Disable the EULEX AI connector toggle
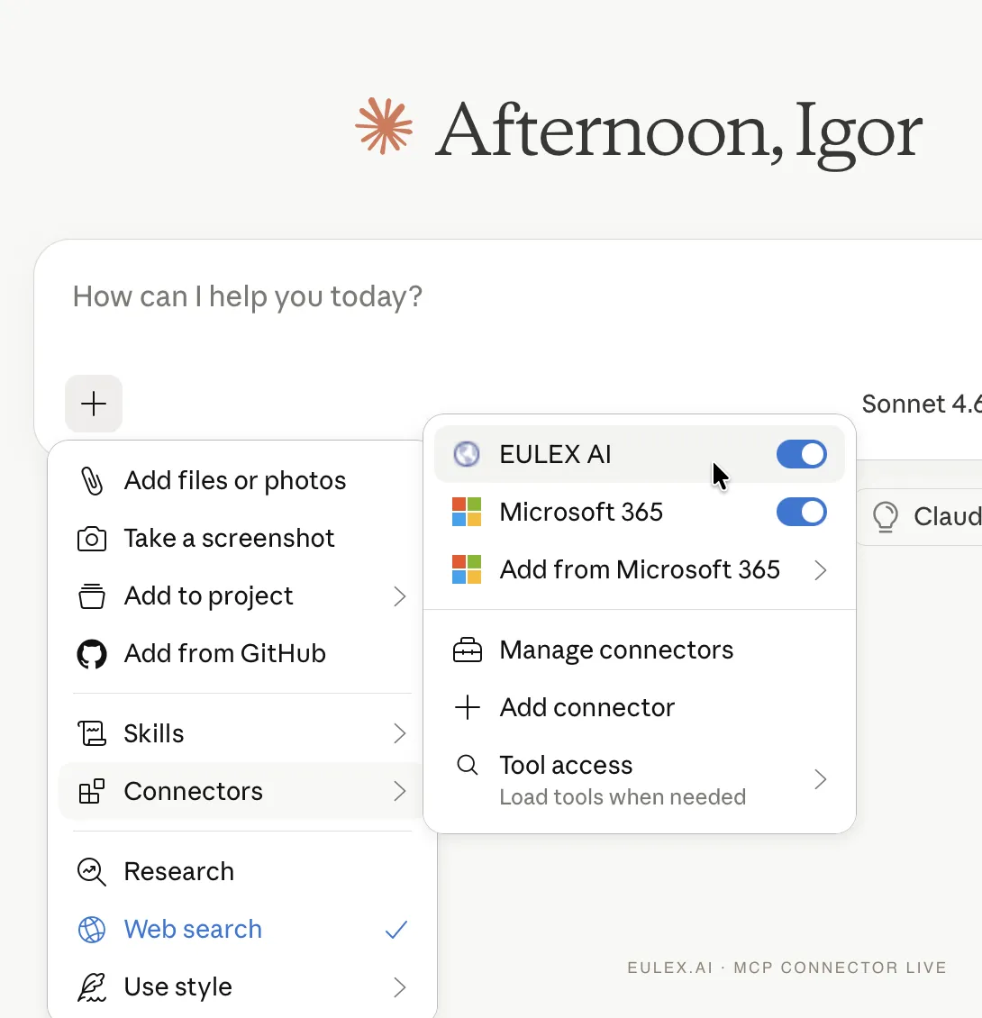Image resolution: width=982 pixels, height=1018 pixels. tap(802, 454)
